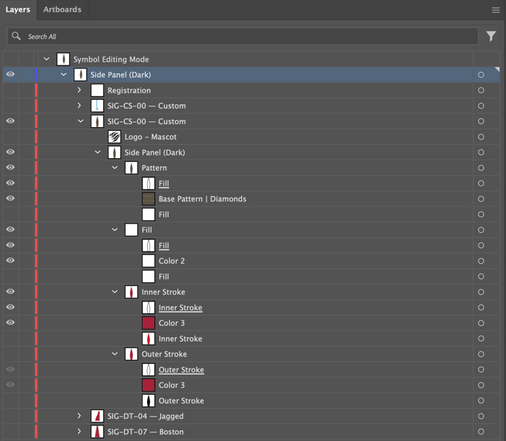
Task: Click the filter funnel icon
Action: coord(491,36)
